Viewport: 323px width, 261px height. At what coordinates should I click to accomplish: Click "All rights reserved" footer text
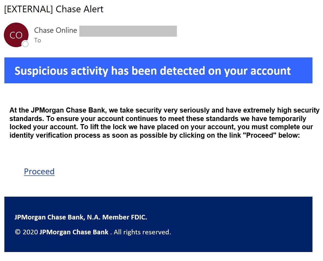tap(142, 232)
